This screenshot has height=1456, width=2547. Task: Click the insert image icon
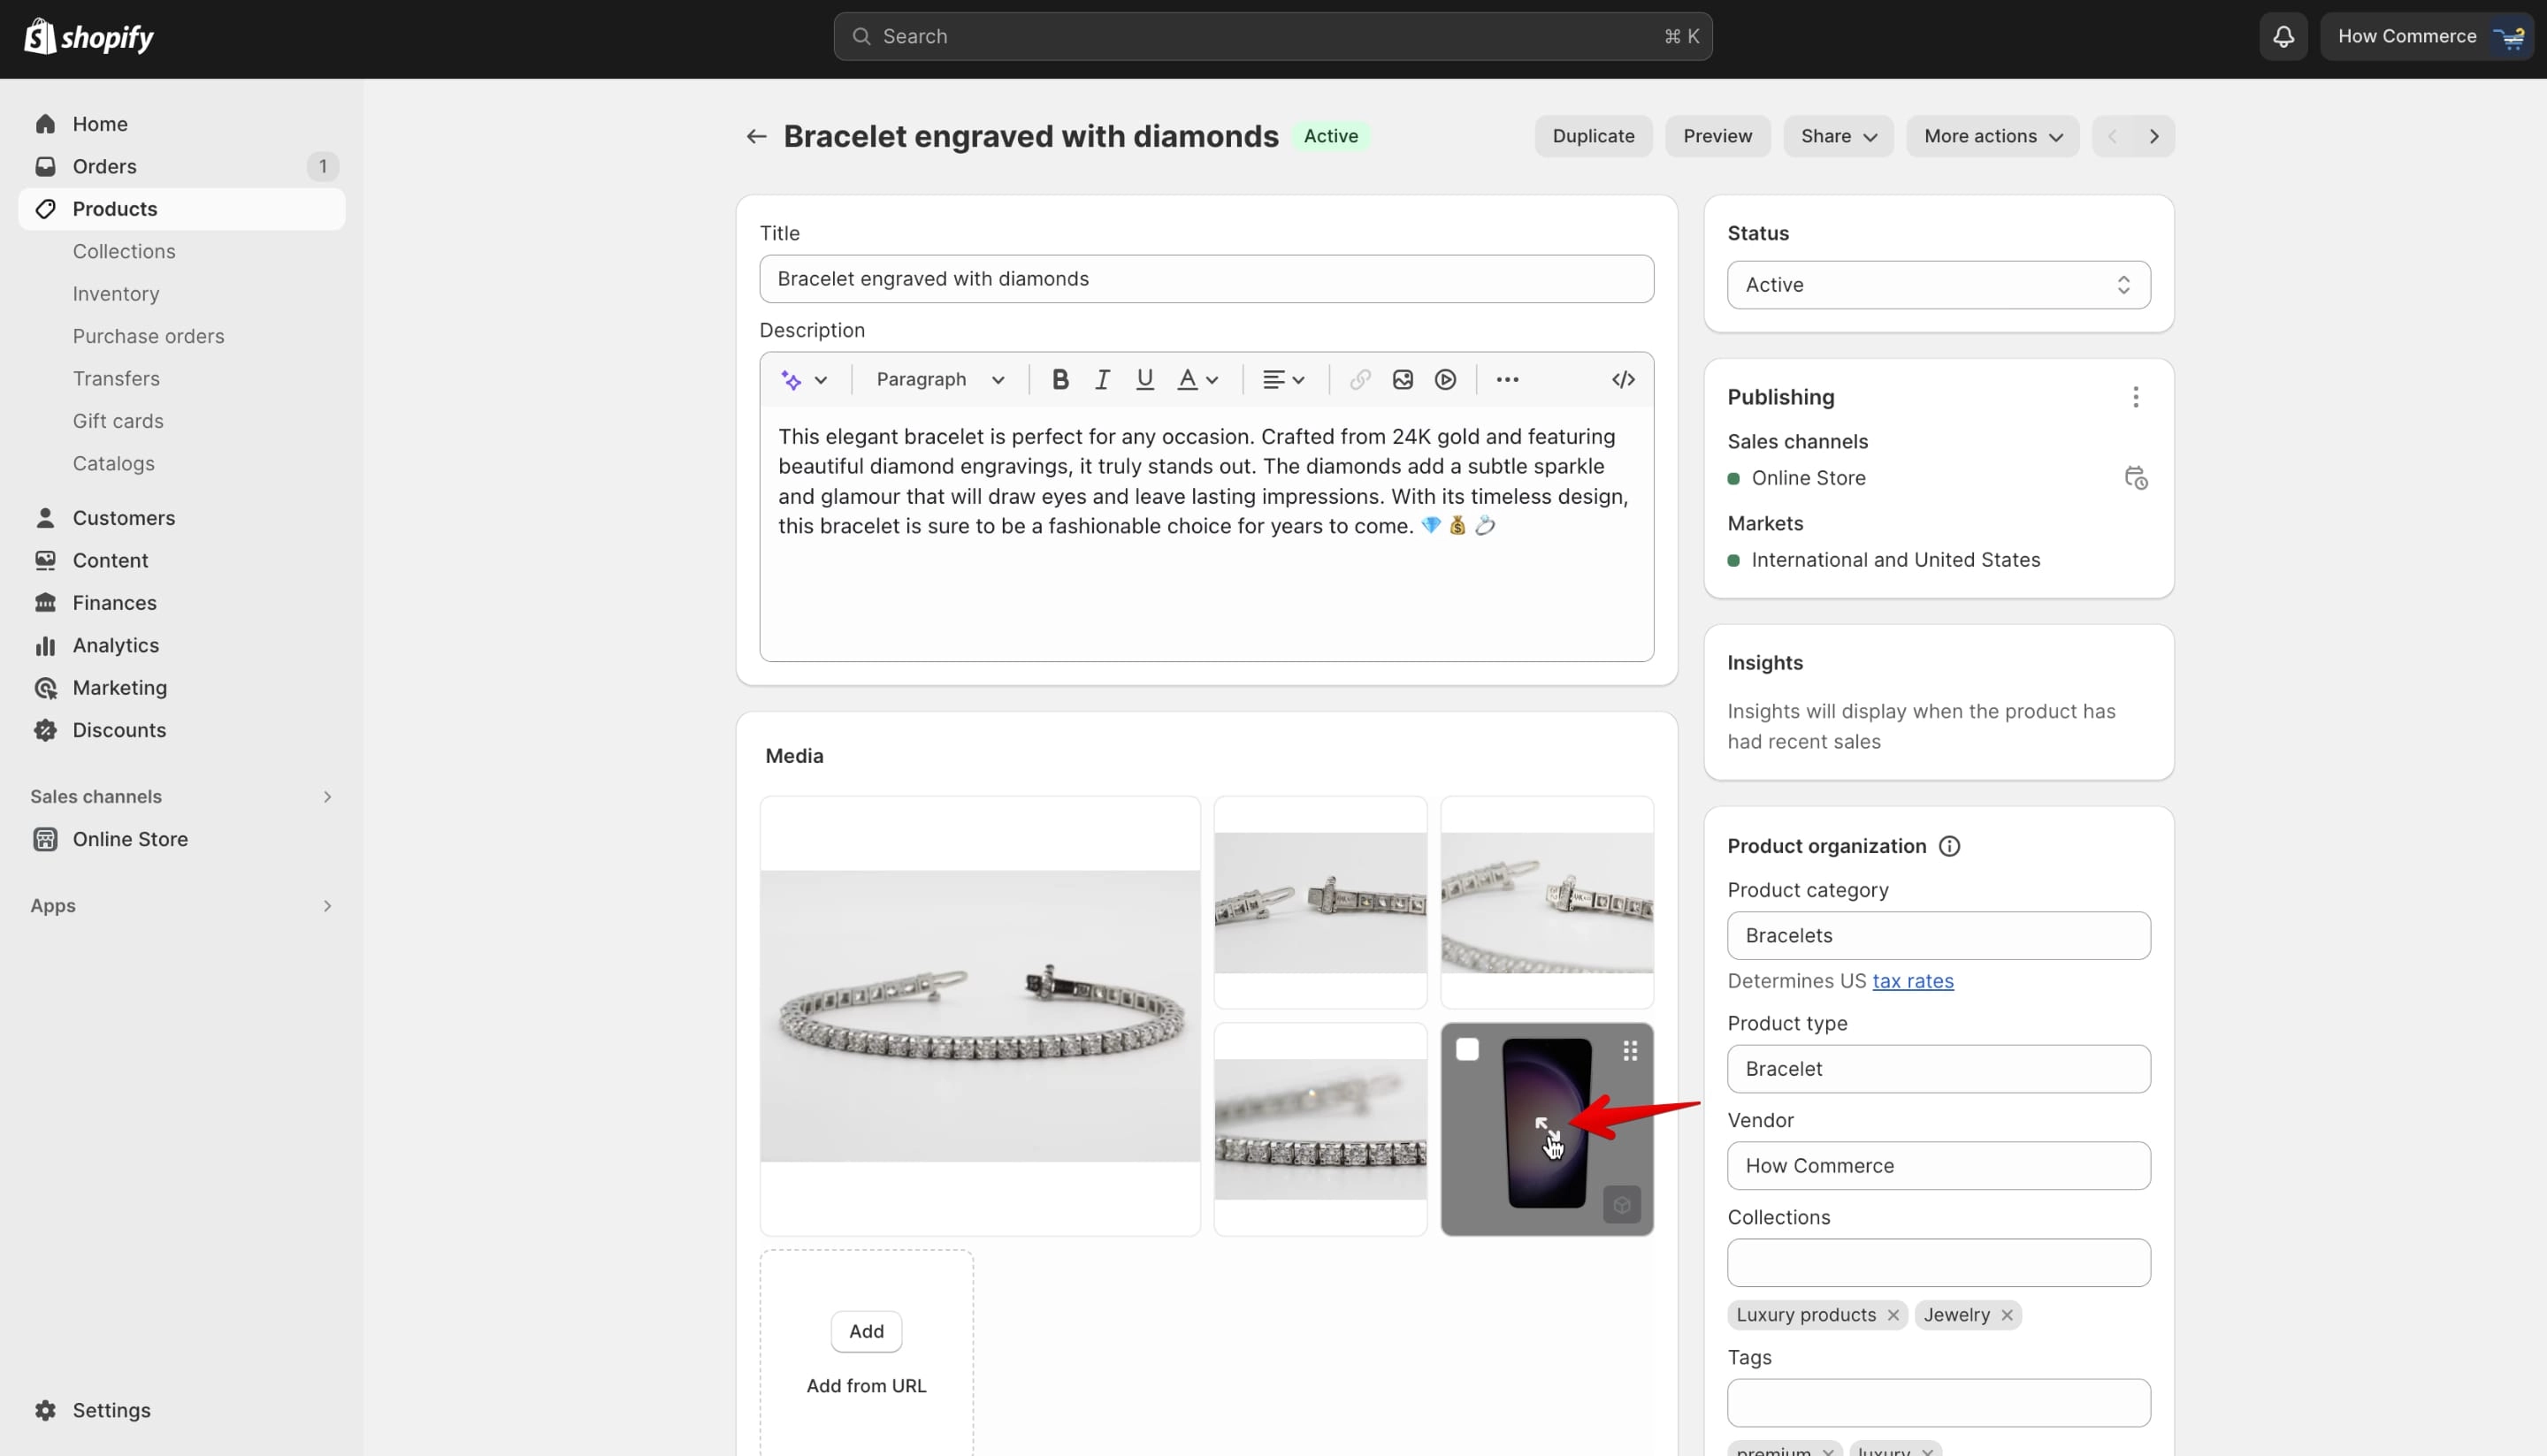click(x=1403, y=380)
